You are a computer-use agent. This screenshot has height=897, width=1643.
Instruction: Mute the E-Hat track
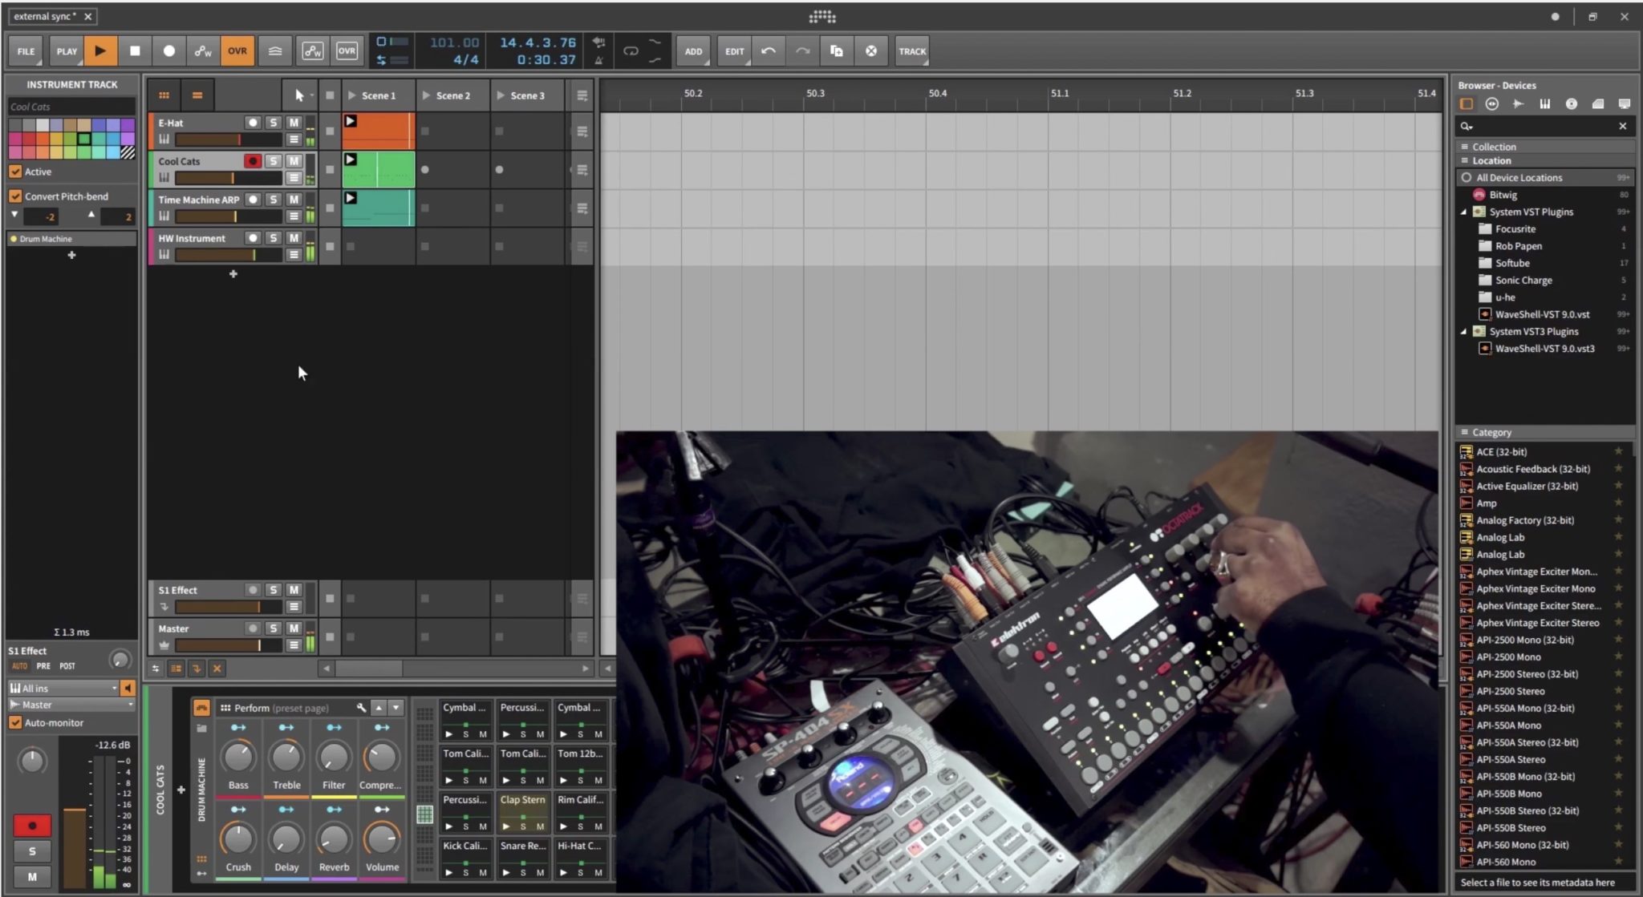pos(294,123)
